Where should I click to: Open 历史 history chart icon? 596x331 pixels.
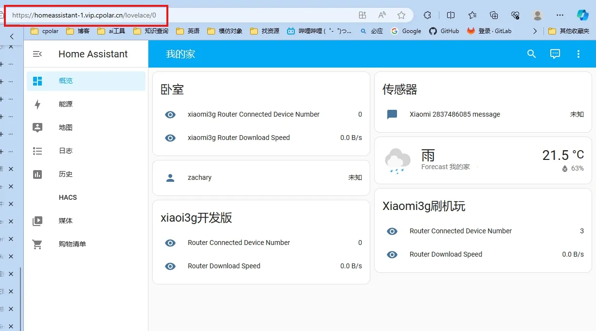[37, 174]
